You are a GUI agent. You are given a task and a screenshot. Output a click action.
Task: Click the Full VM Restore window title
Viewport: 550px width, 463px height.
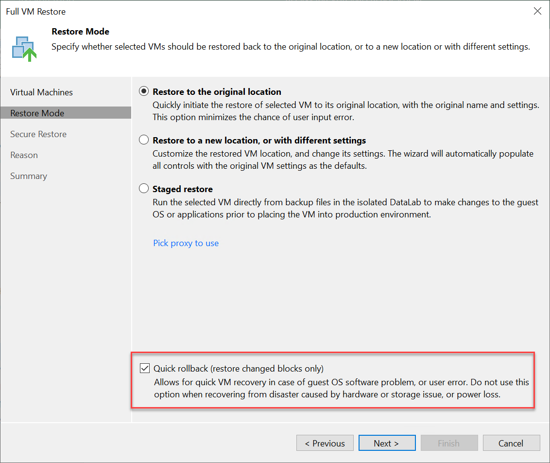(x=36, y=12)
